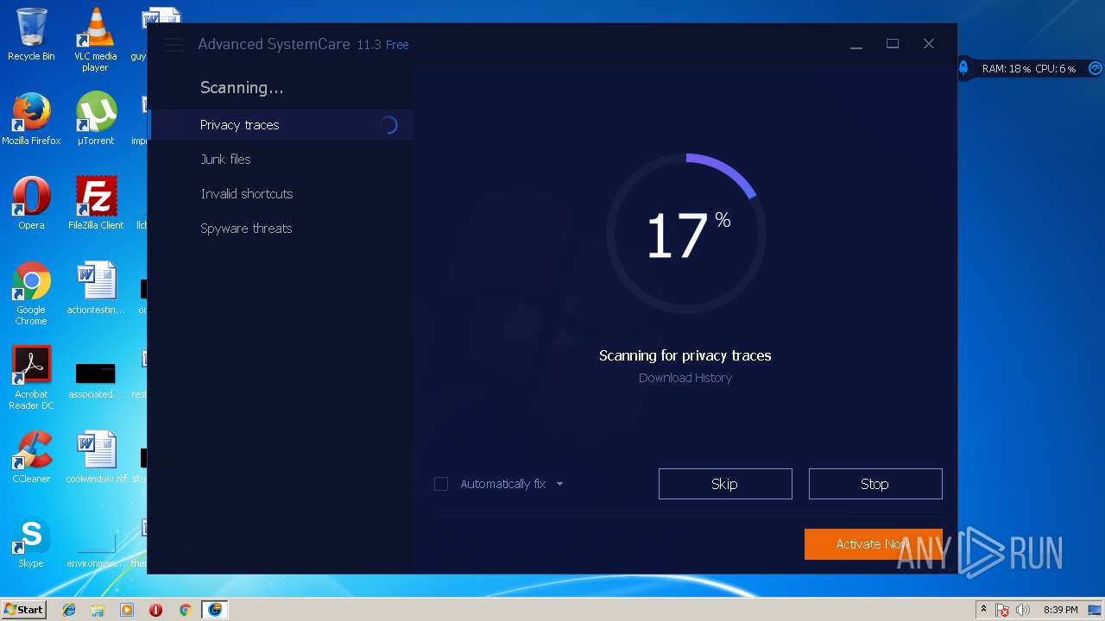Stop the running scan
1105x621 pixels.
pyautogui.click(x=875, y=484)
